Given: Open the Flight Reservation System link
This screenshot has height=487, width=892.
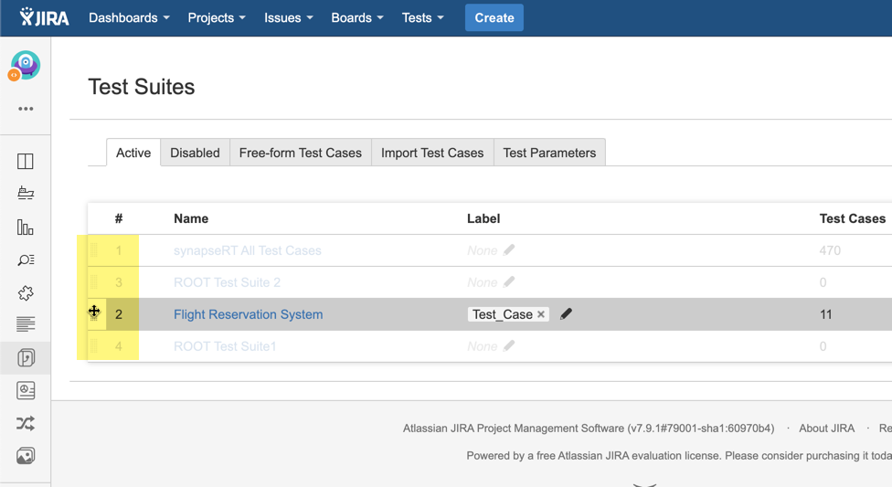Looking at the screenshot, I should click(x=248, y=314).
